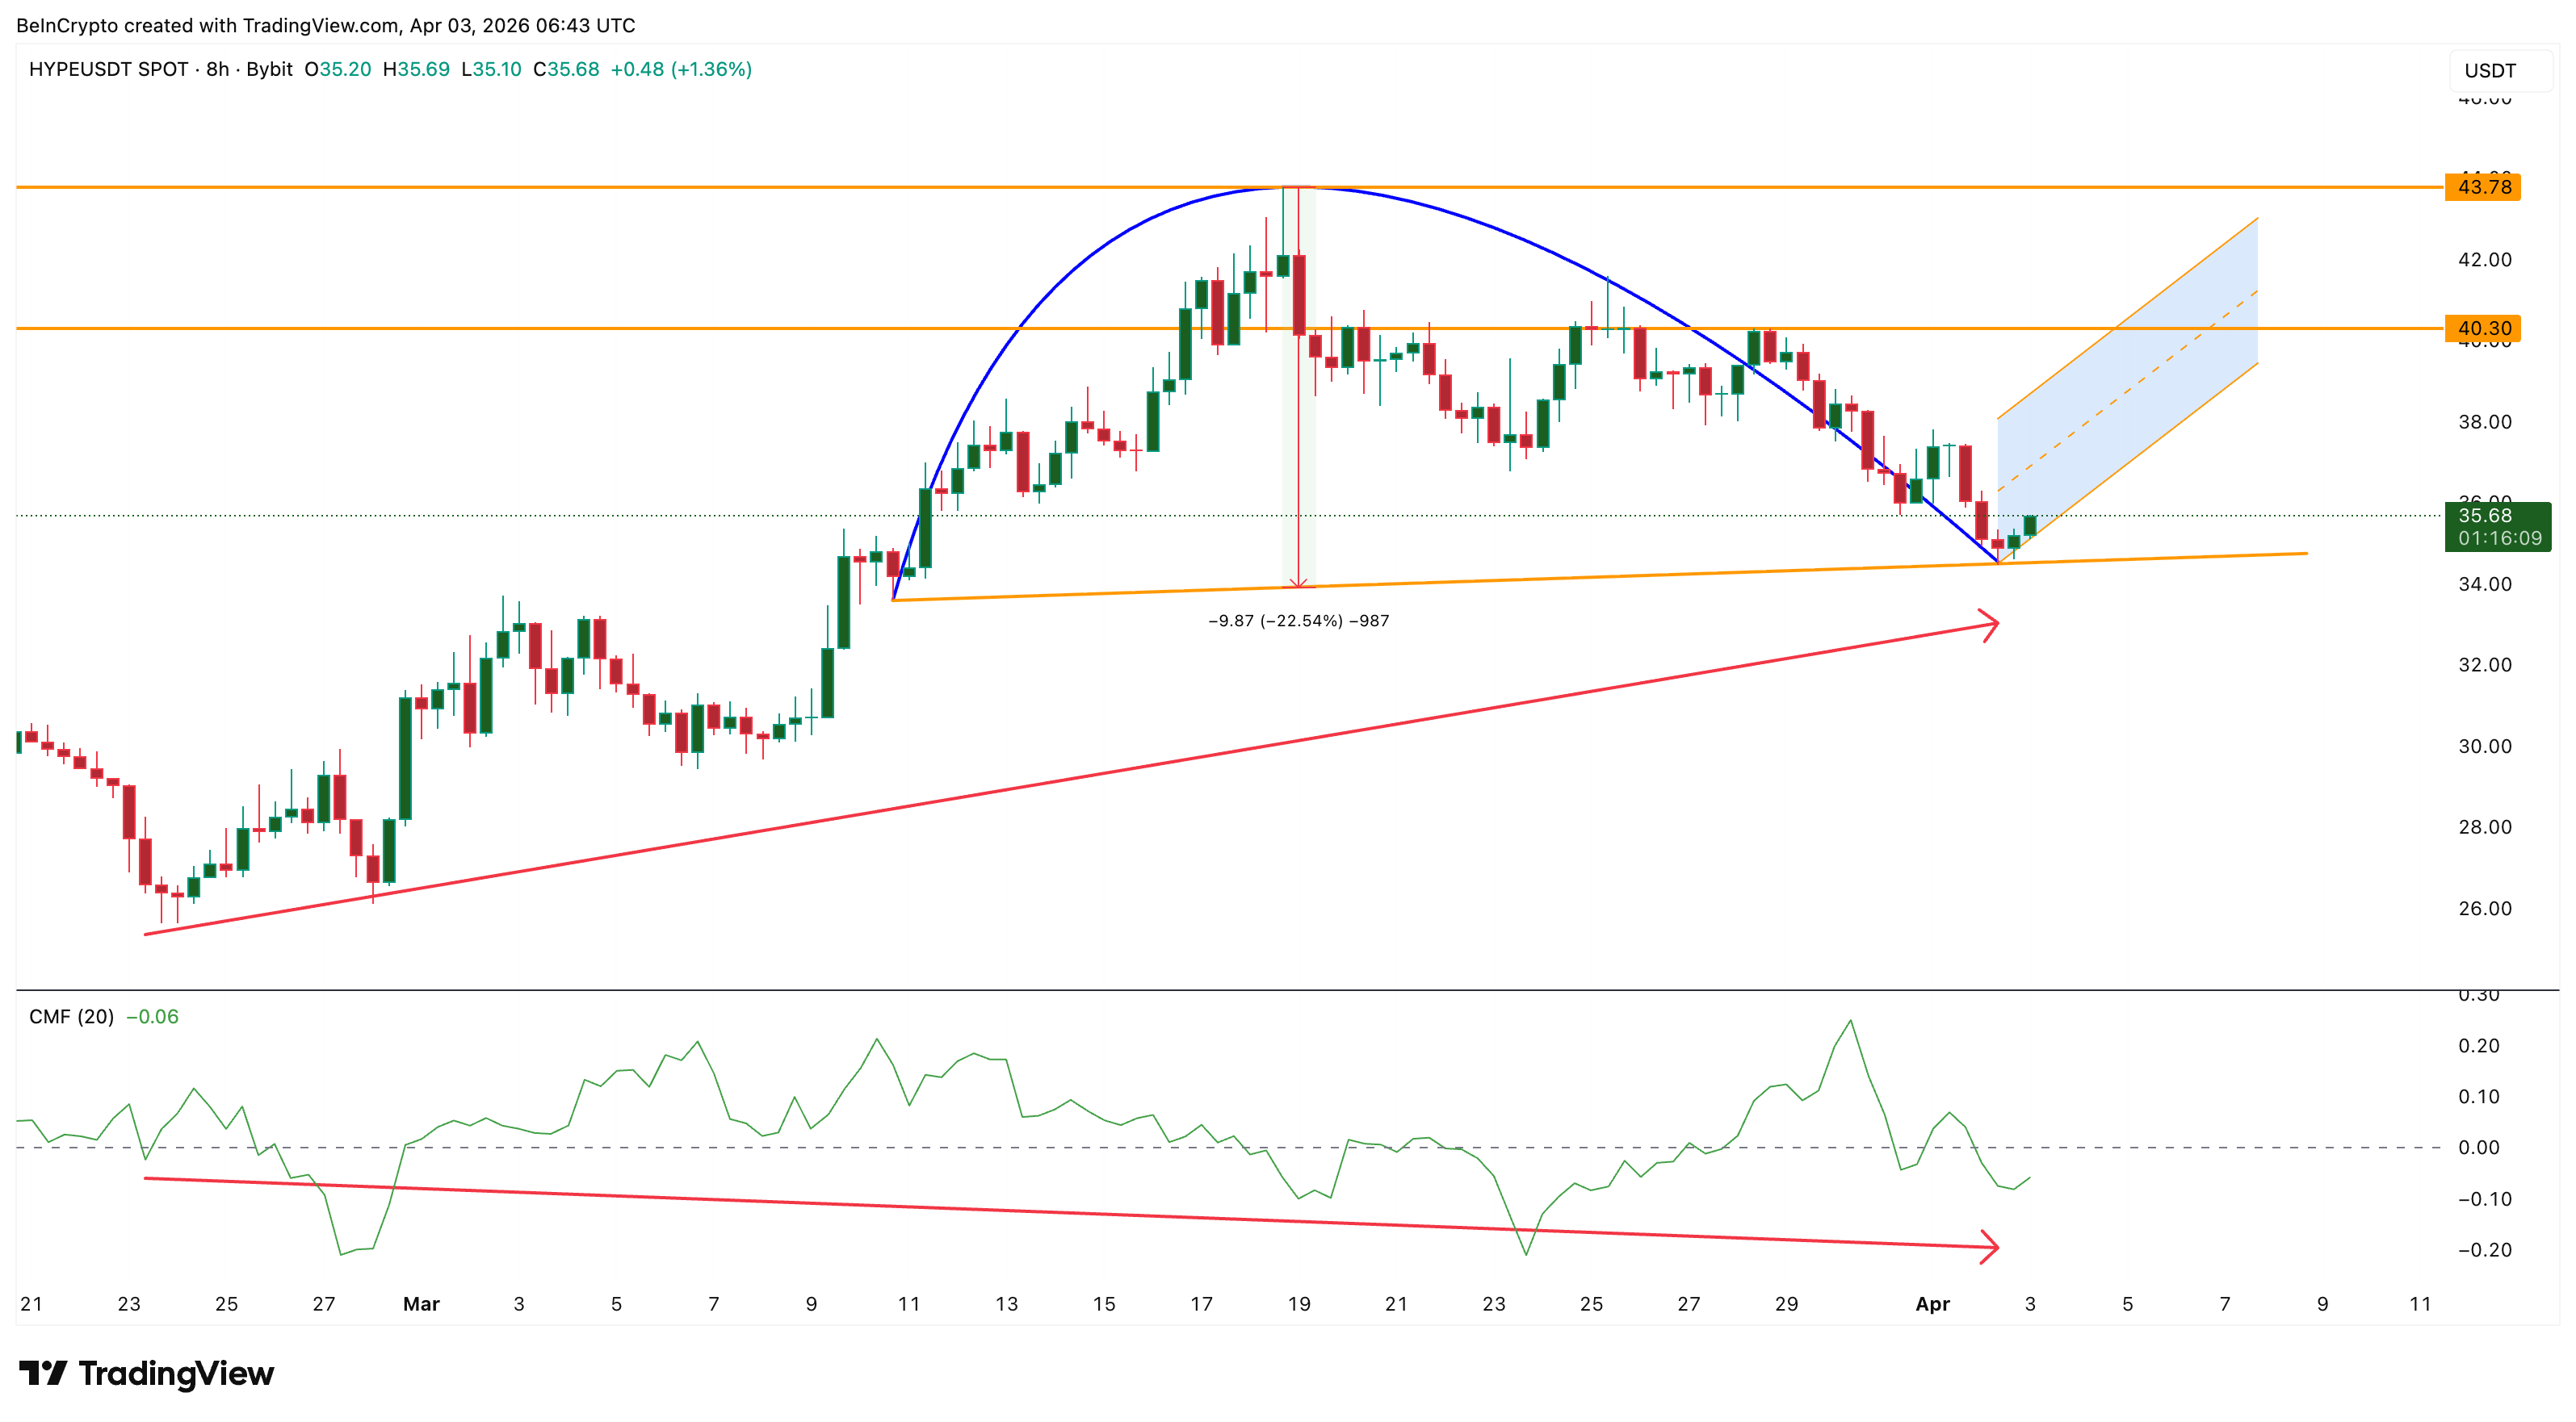Select the Apr label on the date axis
Screen dimensions: 2576x1422
tap(1934, 1305)
